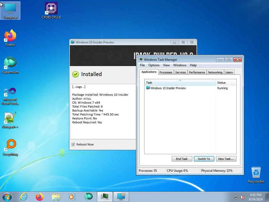The width and height of the screenshot is (269, 202).
Task: Maximize the Windows Task Manager window
Action: click(229, 60)
